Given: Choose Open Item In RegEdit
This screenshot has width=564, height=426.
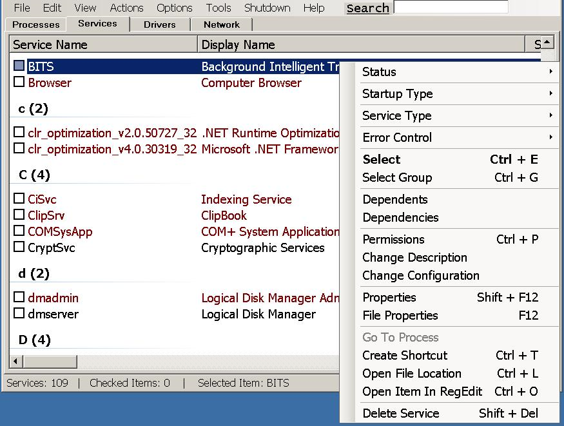Looking at the screenshot, I should pos(458,391).
